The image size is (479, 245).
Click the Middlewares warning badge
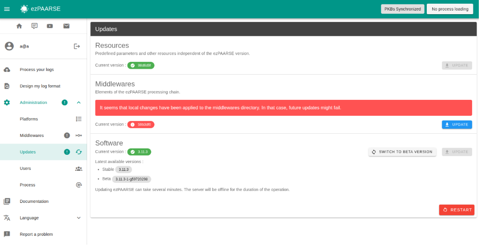[x=67, y=136]
